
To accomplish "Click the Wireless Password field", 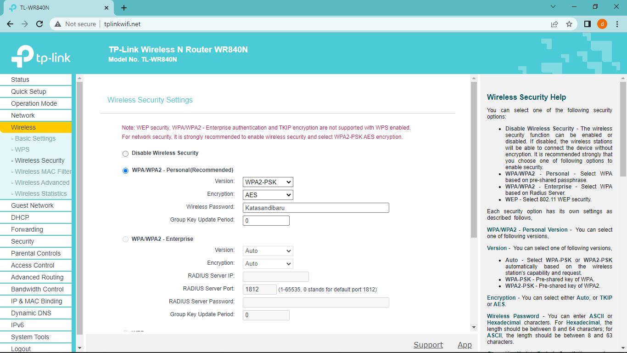I will pyautogui.click(x=316, y=208).
